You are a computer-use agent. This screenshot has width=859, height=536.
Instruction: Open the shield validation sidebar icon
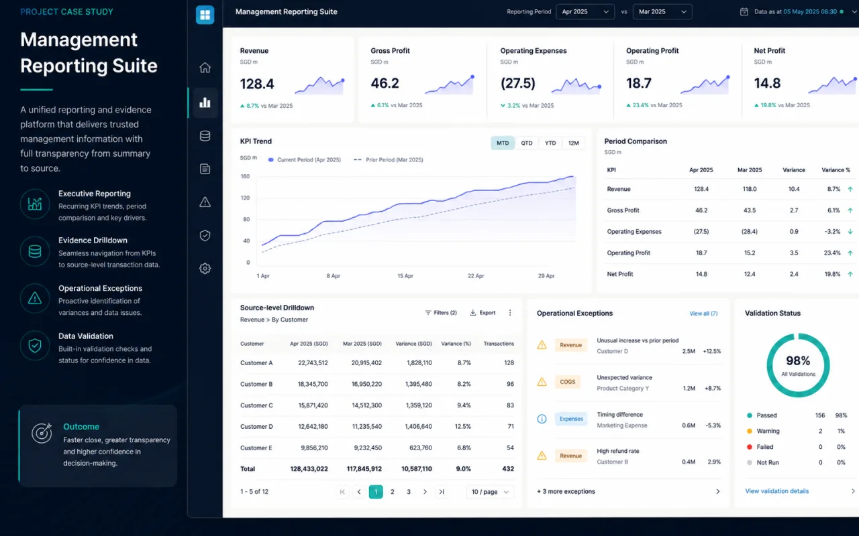tap(205, 235)
